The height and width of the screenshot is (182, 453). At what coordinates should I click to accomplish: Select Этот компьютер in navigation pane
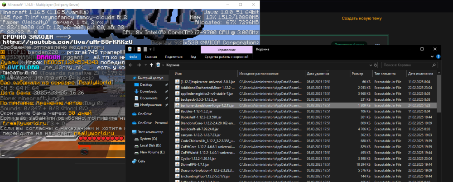click(x=147, y=132)
